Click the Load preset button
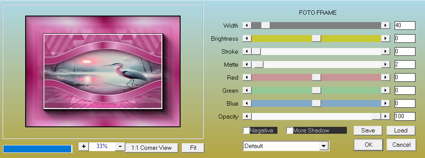The width and height of the screenshot is (425, 158). point(401,130)
